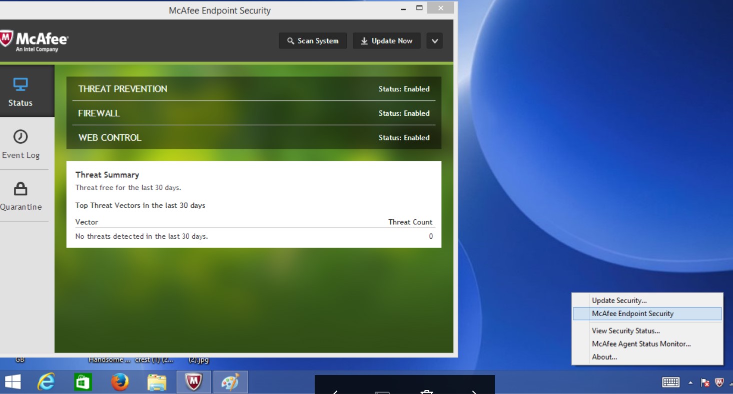
Task: Click McAfee shield icon in system tray
Action: 719,383
